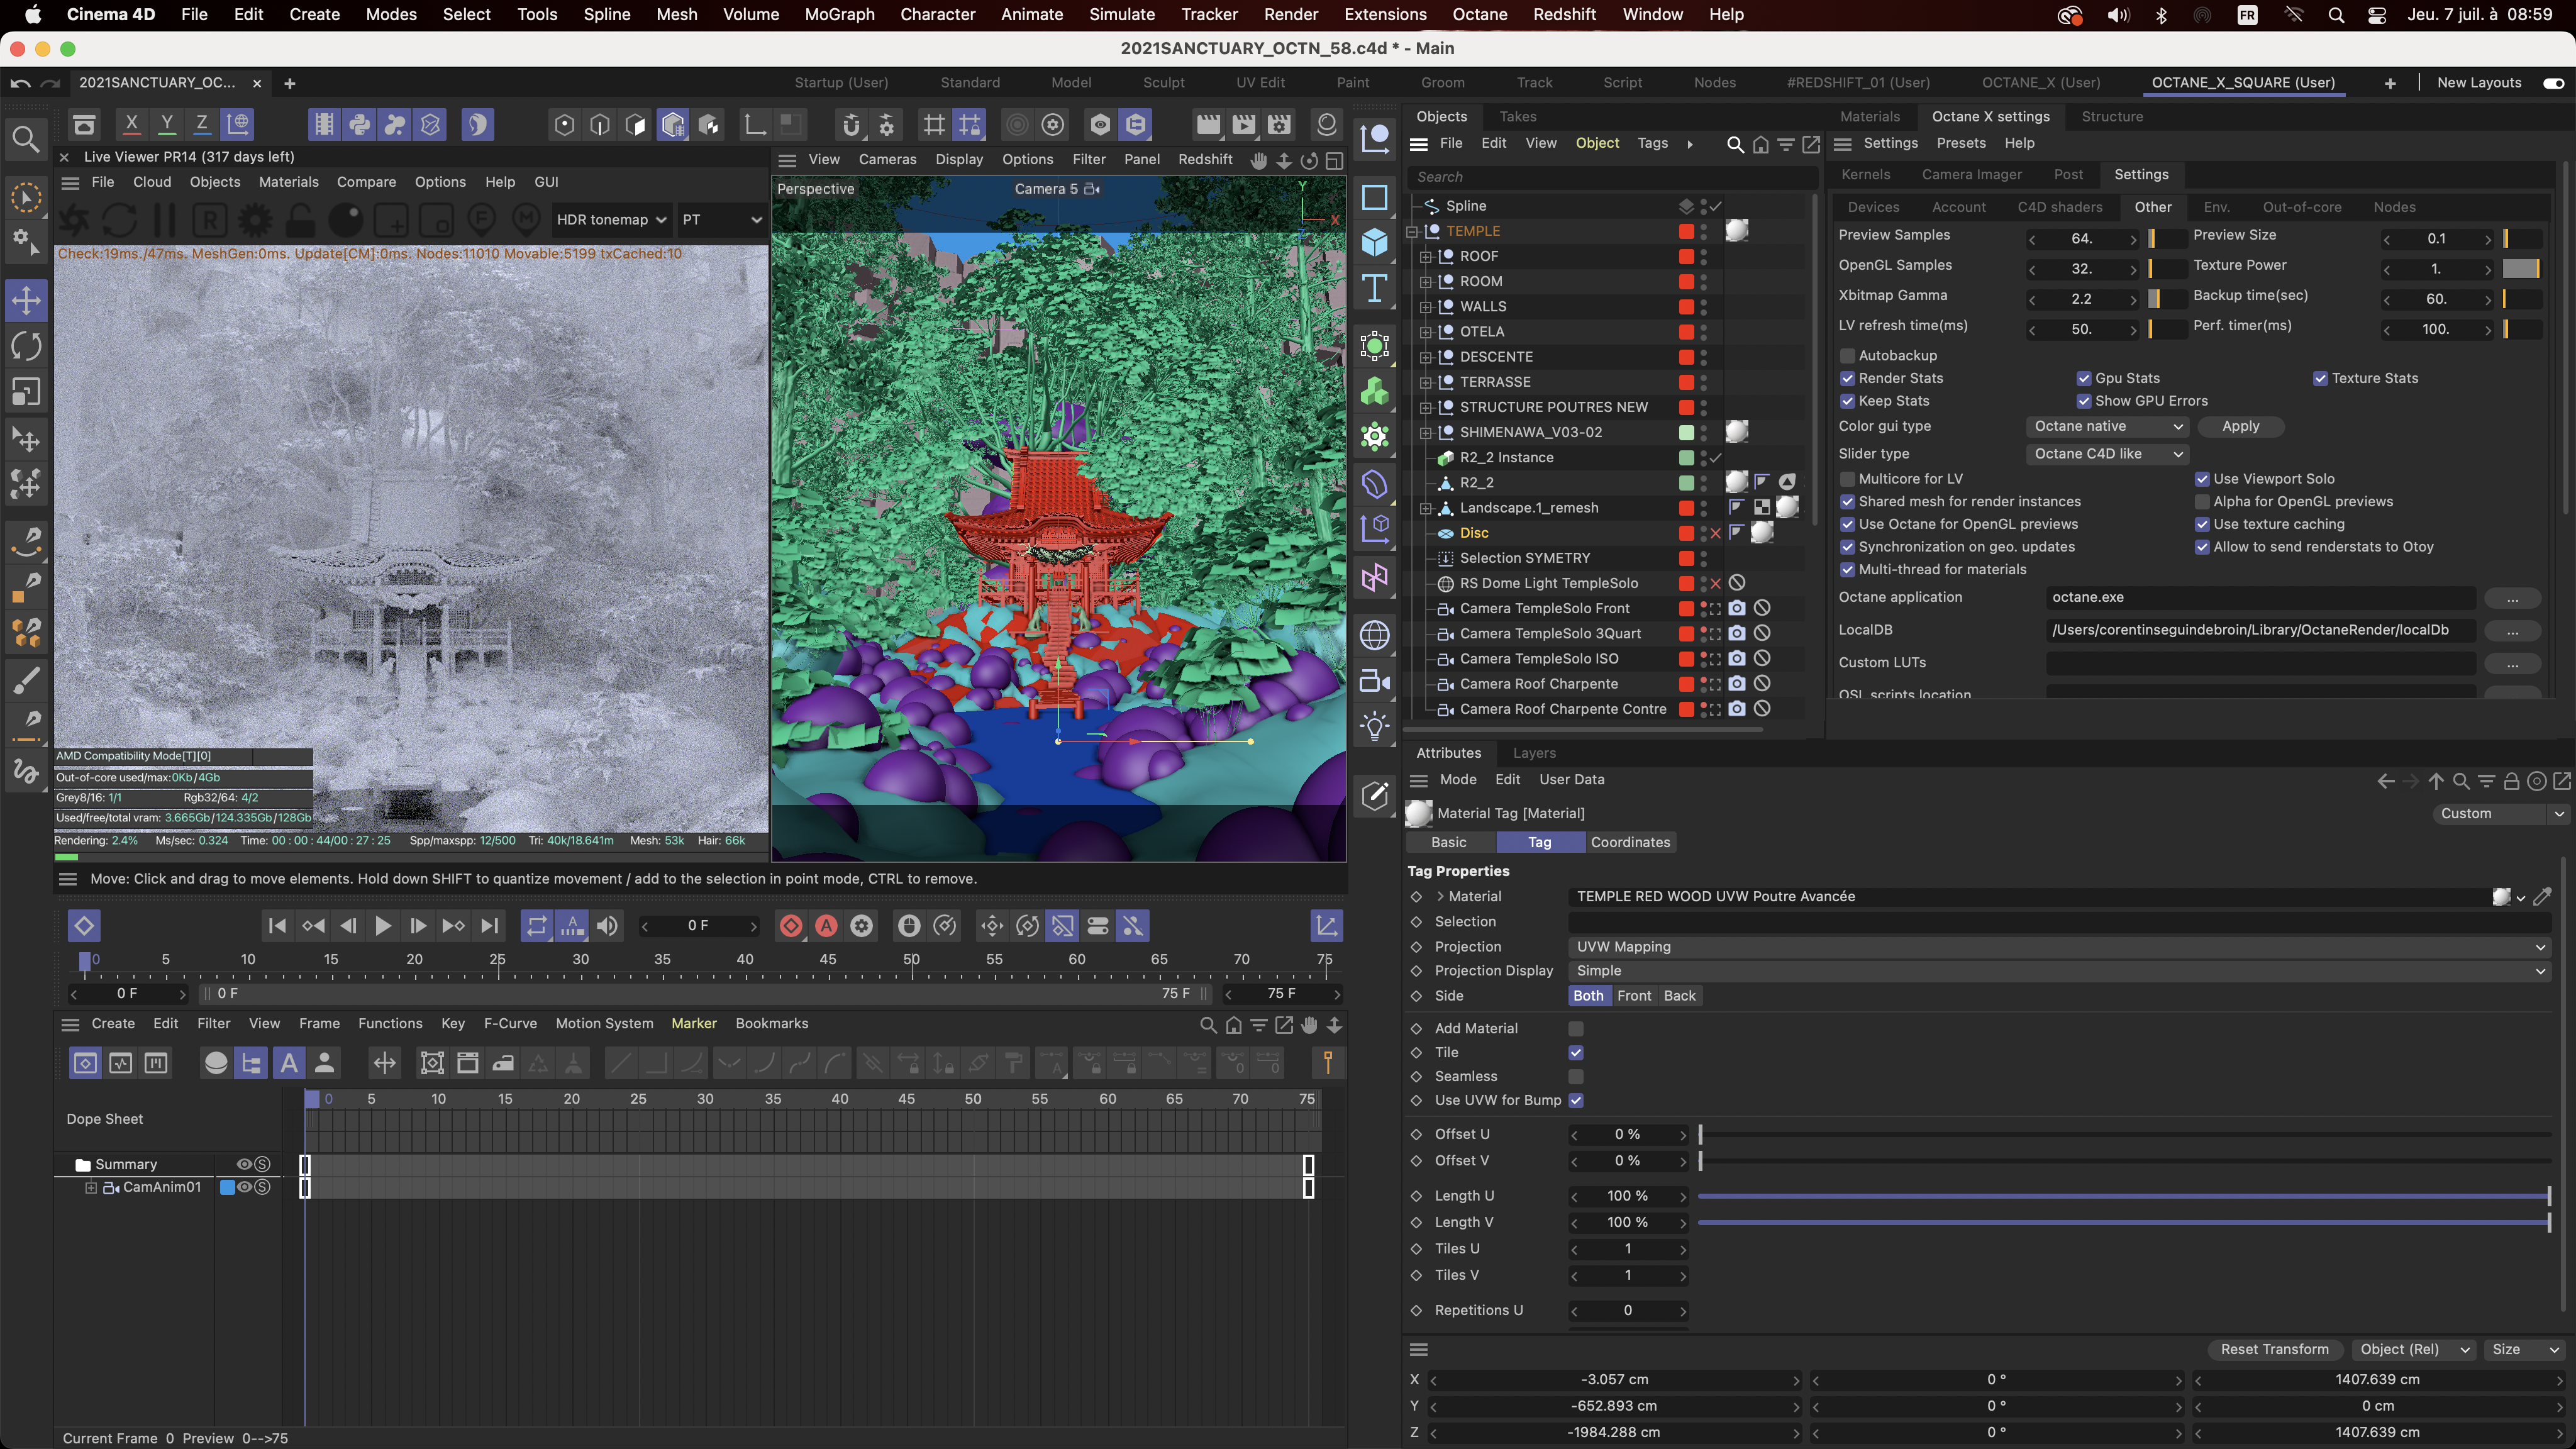The width and height of the screenshot is (2576, 1449).
Task: Go to end of animation
Action: pyautogui.click(x=489, y=926)
